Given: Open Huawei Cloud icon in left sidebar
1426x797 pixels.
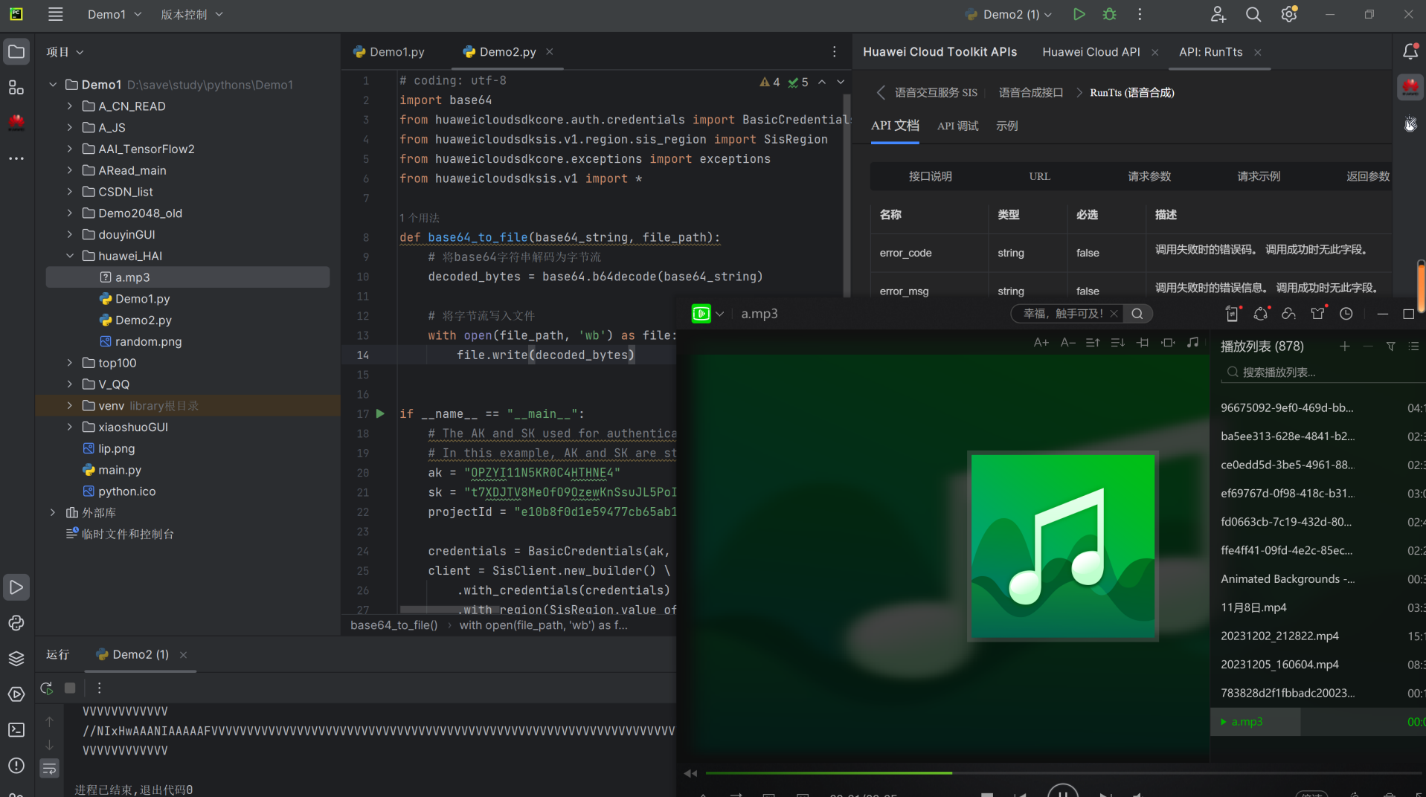Looking at the screenshot, I should pos(16,123).
